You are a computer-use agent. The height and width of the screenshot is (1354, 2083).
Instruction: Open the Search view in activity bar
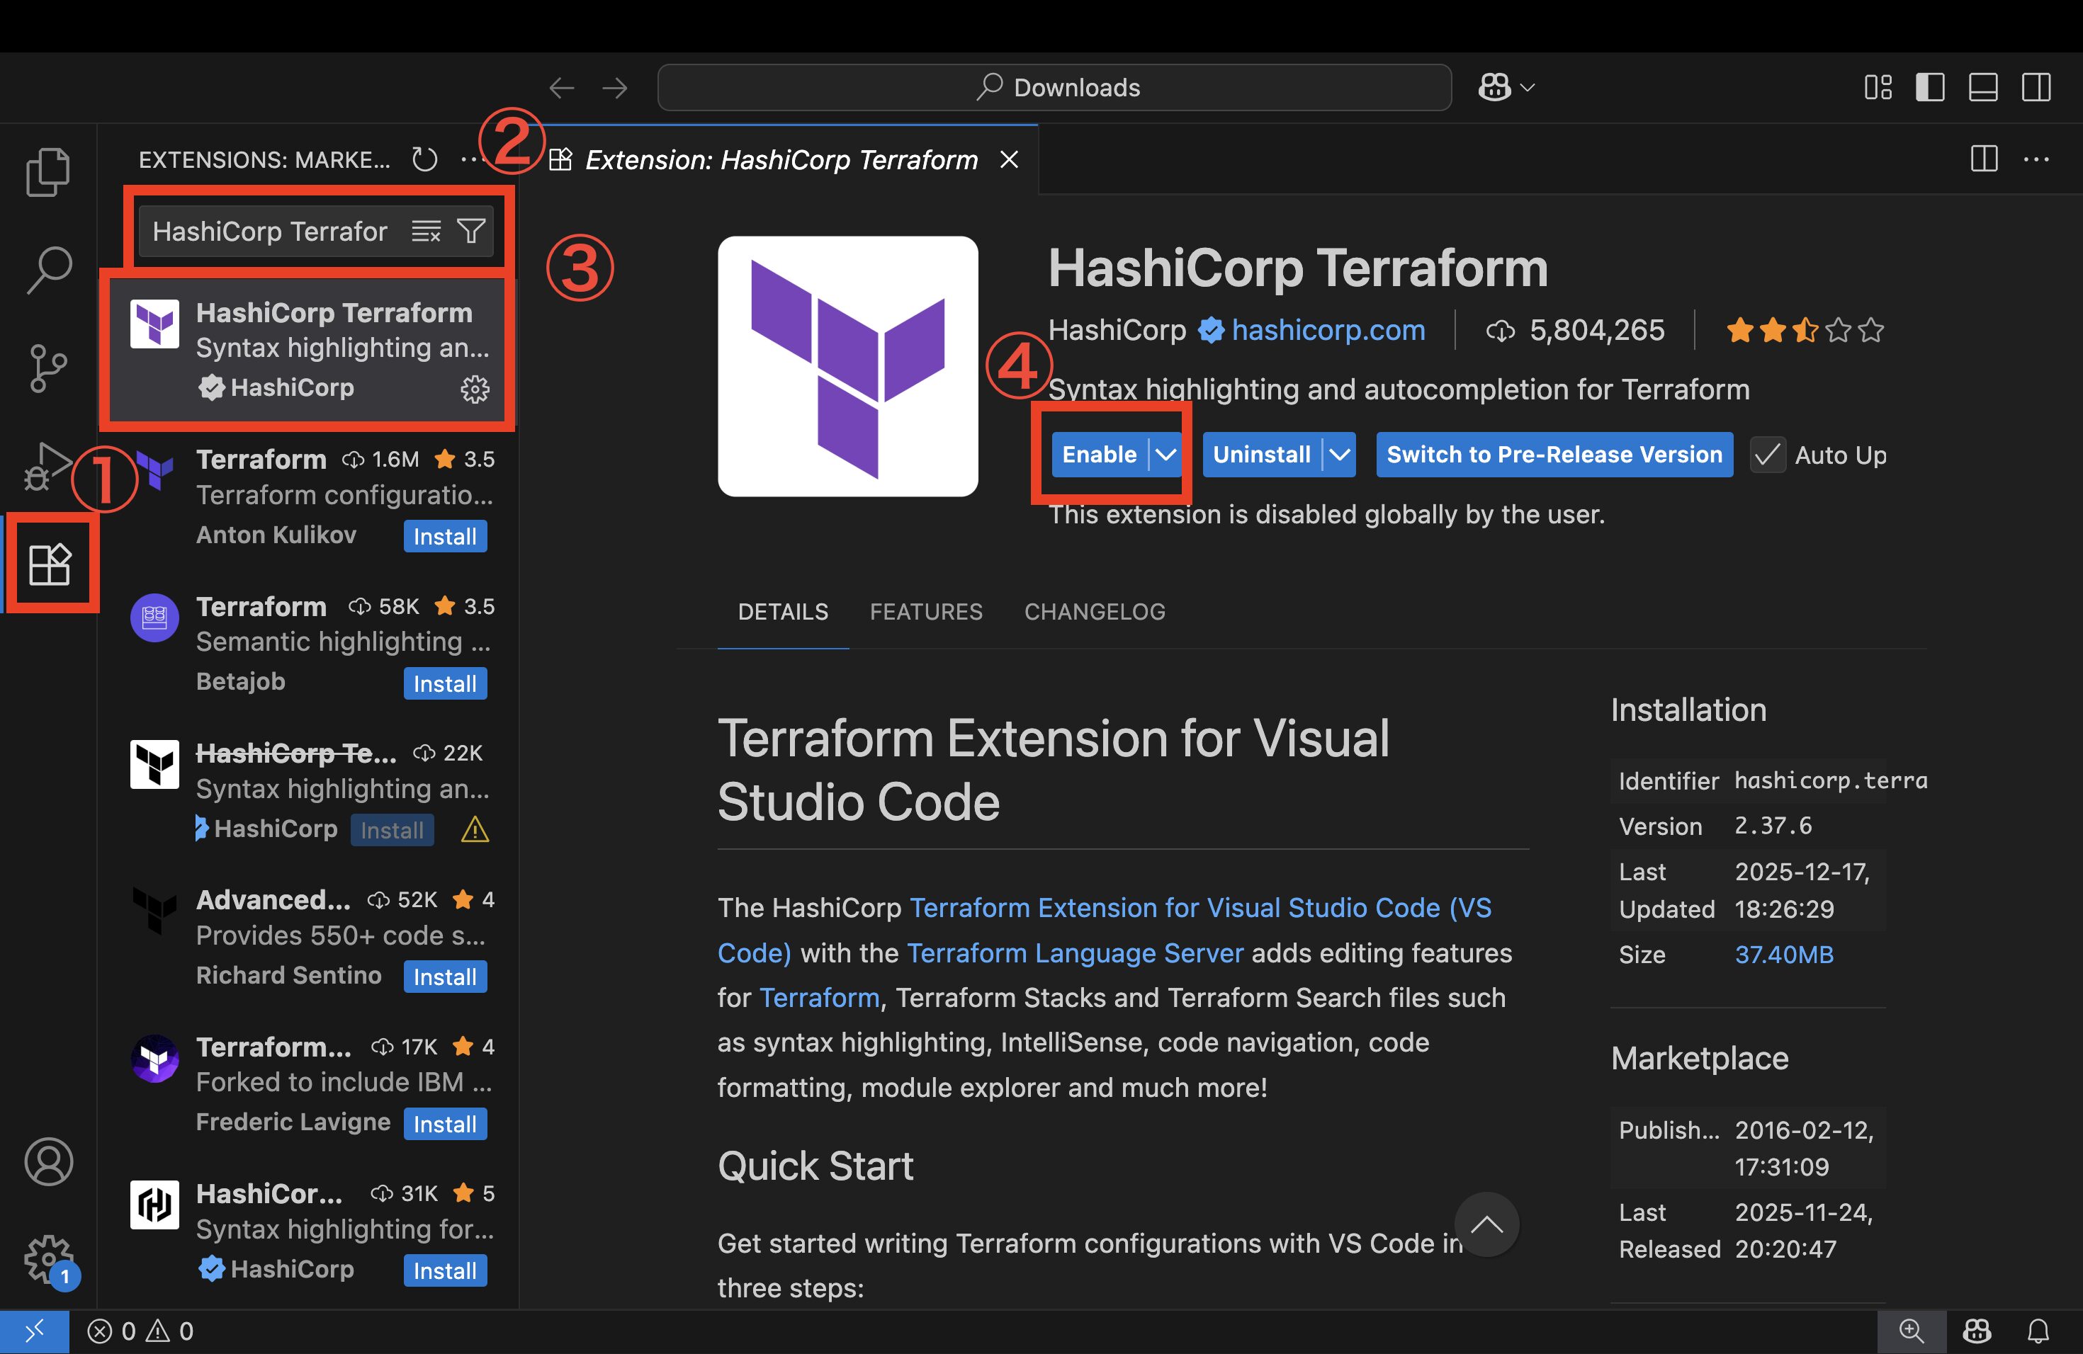pyautogui.click(x=48, y=269)
